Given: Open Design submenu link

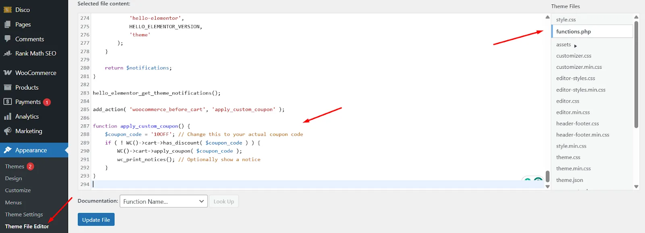Looking at the screenshot, I should (x=13, y=178).
